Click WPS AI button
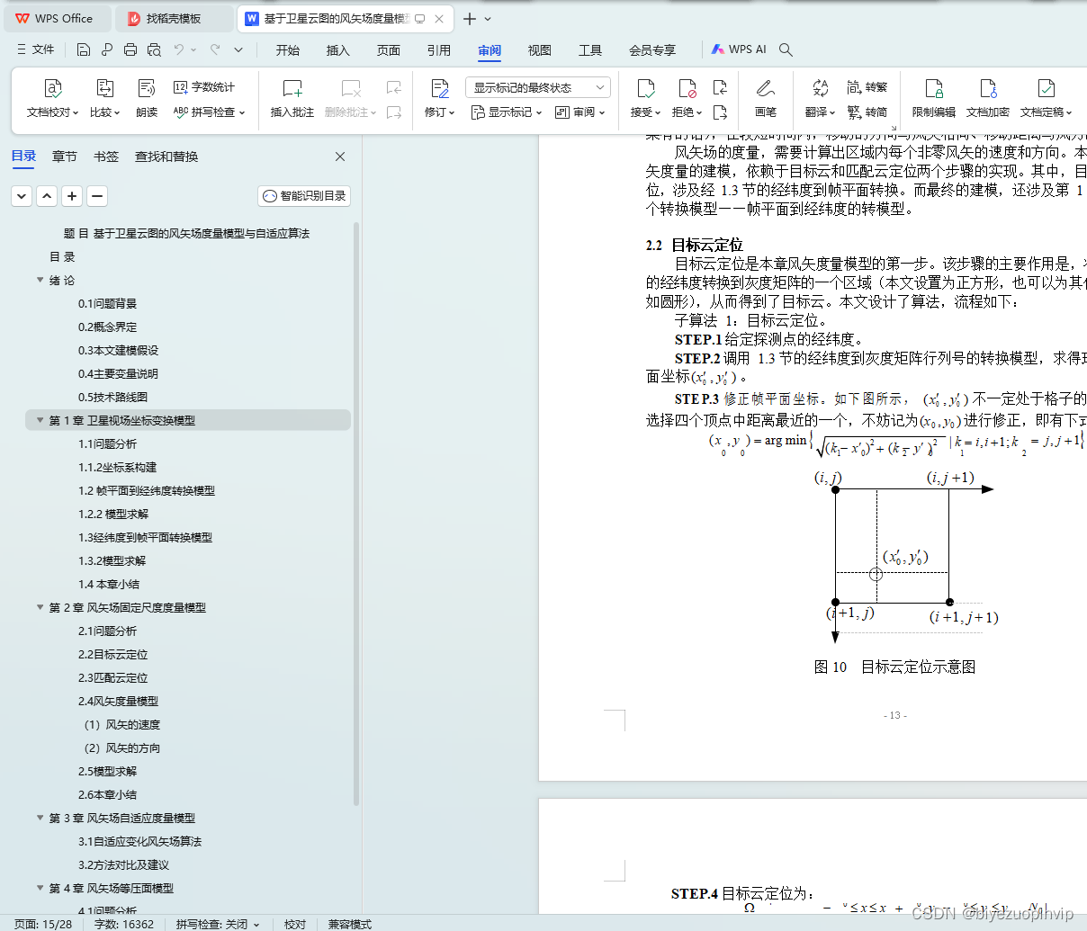The height and width of the screenshot is (931, 1087). tap(739, 49)
